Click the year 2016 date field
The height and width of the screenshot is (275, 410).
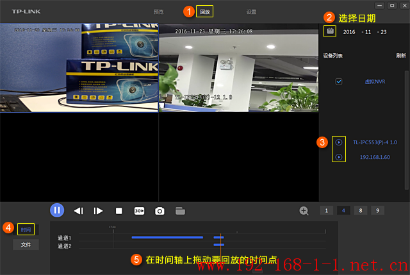click(x=349, y=32)
